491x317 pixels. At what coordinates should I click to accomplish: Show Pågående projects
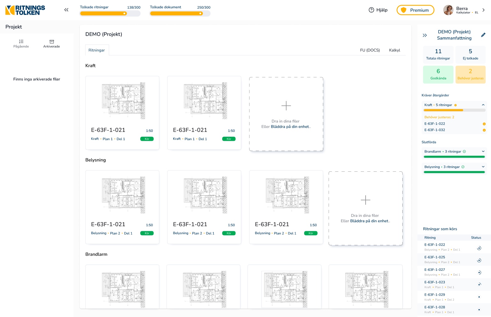(x=21, y=44)
